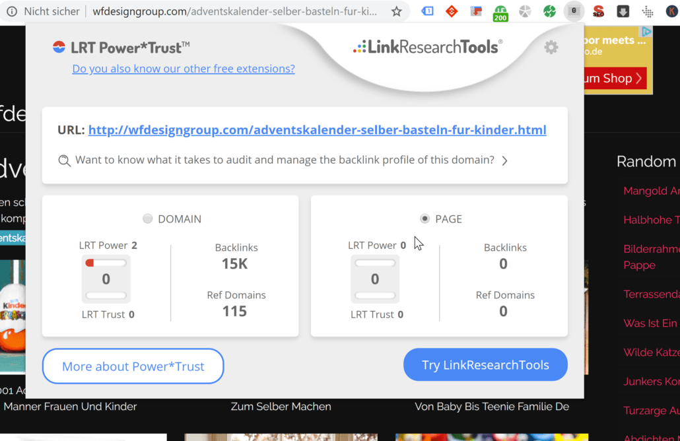Image resolution: width=680 pixels, height=441 pixels.
Task: Click More about Power*Trust button
Action: tap(133, 366)
